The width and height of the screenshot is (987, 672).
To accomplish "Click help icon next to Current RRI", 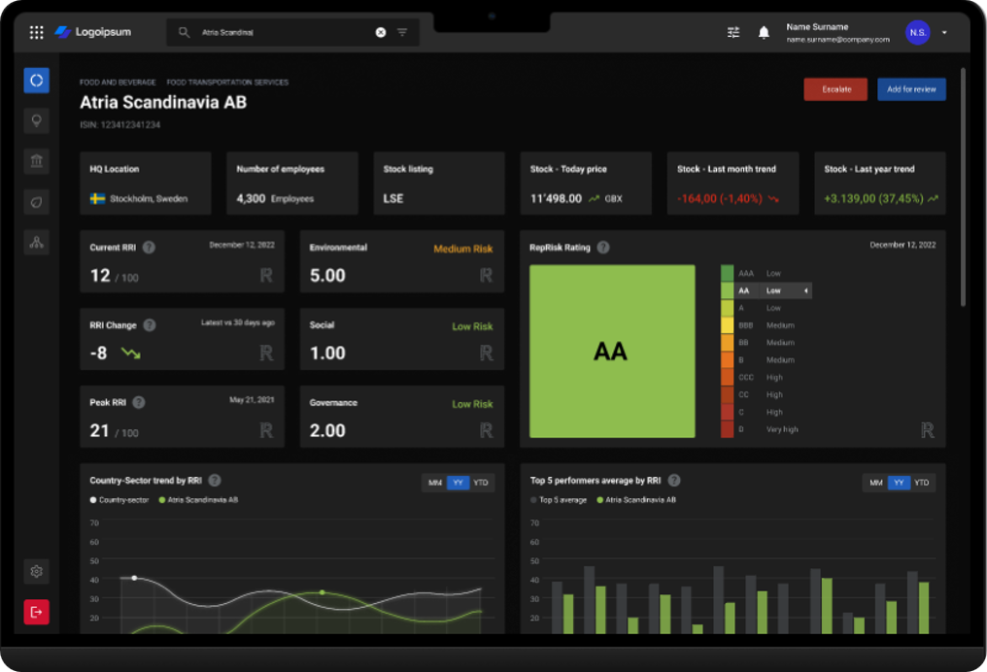I will 149,248.
